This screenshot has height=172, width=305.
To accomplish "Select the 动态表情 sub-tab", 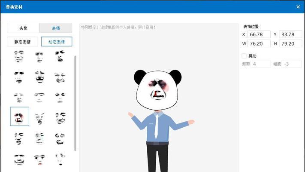I will 56,42.
